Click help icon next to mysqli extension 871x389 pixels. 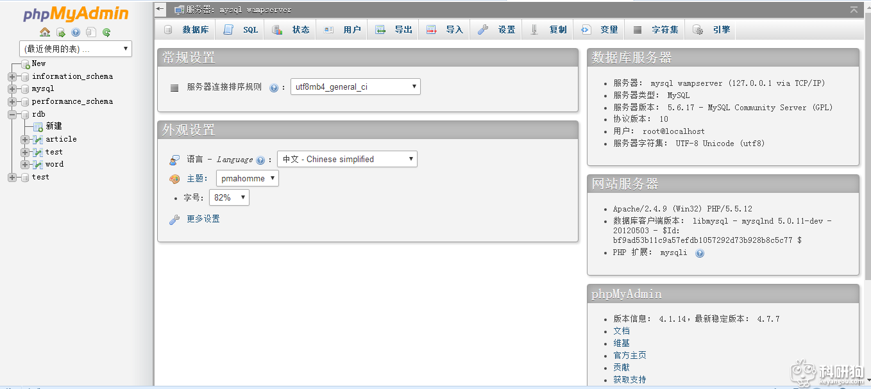point(700,253)
